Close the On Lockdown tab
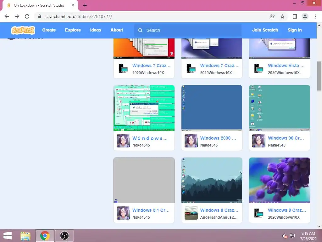This screenshot has height=242, width=322. 73,5
